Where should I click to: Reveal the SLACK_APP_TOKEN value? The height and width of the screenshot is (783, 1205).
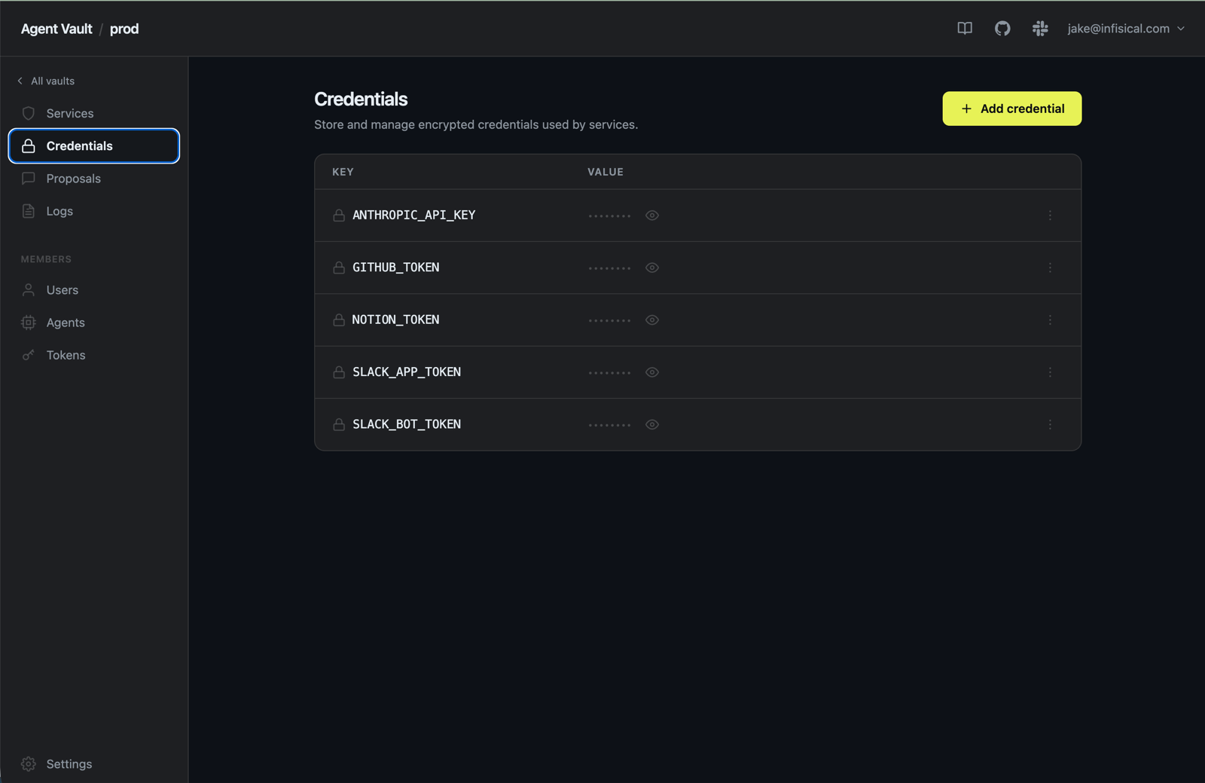[652, 372]
